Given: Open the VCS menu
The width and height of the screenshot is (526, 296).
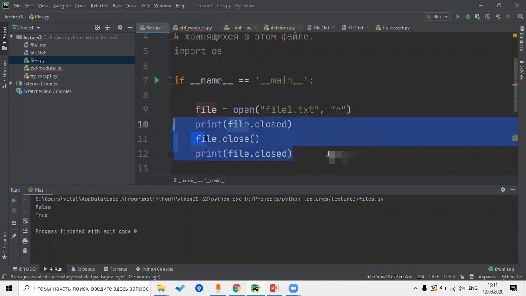Looking at the screenshot, I should tap(145, 6).
